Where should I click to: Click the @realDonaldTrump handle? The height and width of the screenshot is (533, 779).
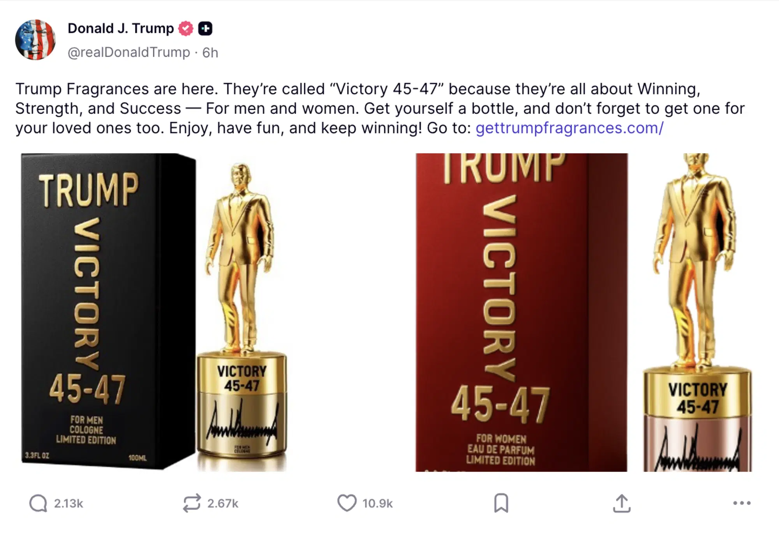pyautogui.click(x=129, y=52)
